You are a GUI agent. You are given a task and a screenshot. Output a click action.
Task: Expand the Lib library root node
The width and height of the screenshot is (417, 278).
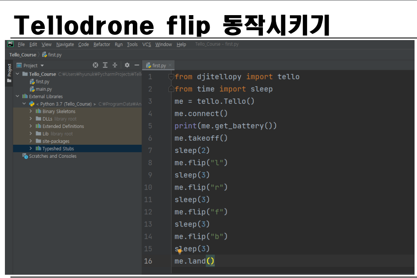click(x=31, y=134)
